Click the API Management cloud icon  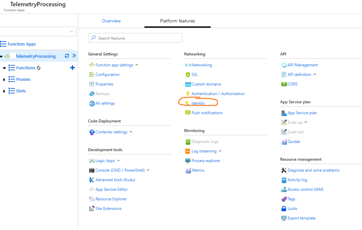(x=284, y=65)
